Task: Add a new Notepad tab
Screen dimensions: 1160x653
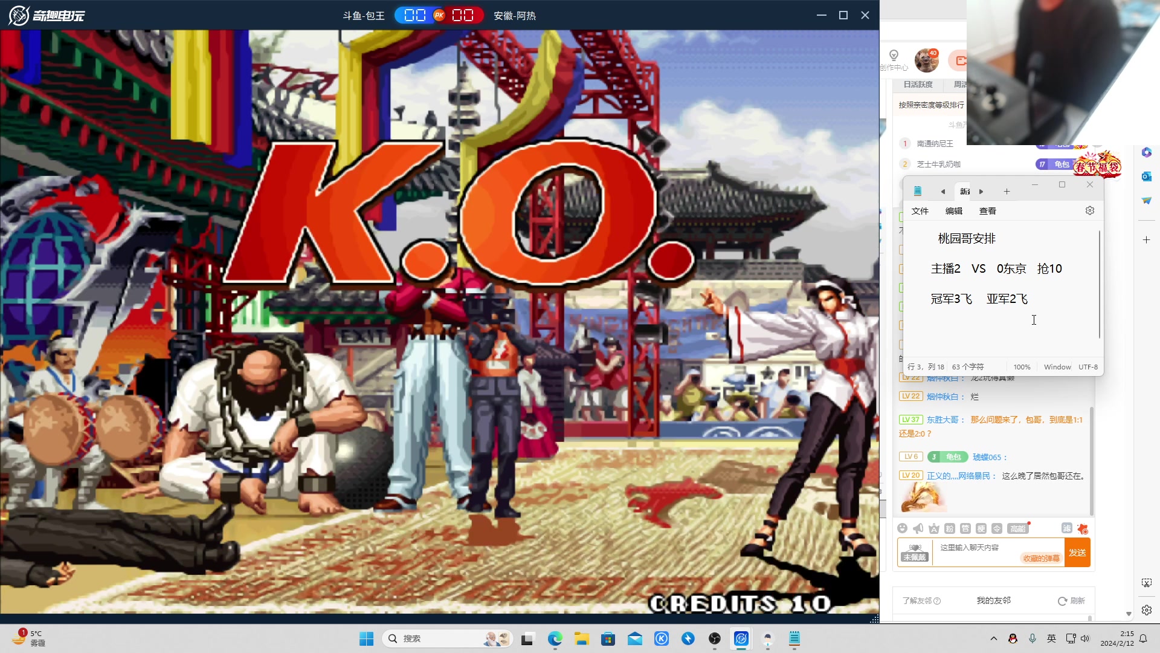Action: (x=1007, y=192)
